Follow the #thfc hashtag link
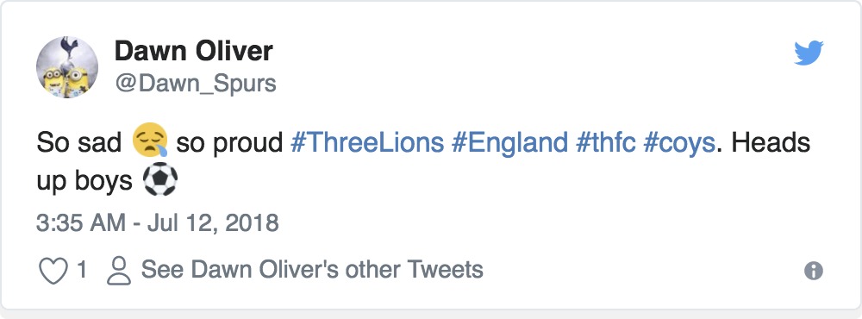The width and height of the screenshot is (862, 319). 605,142
